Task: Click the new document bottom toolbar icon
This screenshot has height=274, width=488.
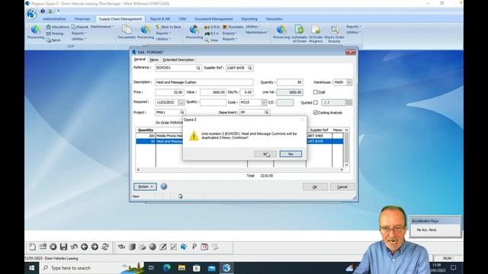Action: (x=32, y=247)
